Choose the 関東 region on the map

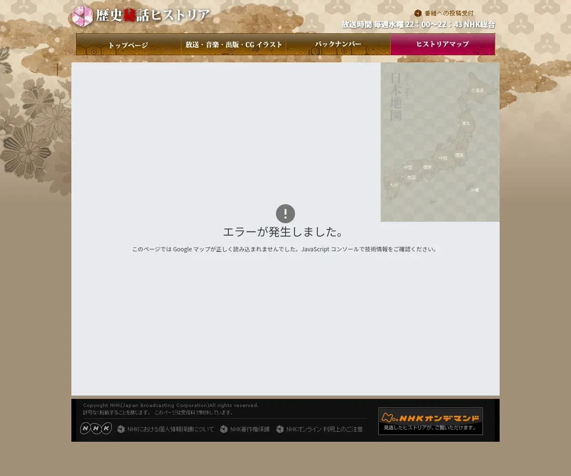point(459,155)
